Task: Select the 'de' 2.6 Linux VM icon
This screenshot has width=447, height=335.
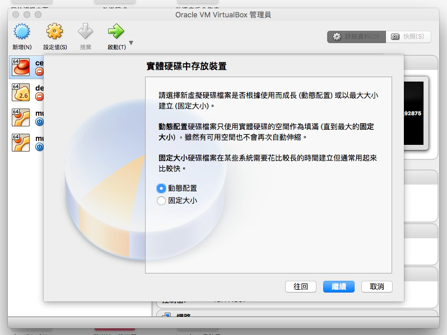Action: pyautogui.click(x=21, y=92)
